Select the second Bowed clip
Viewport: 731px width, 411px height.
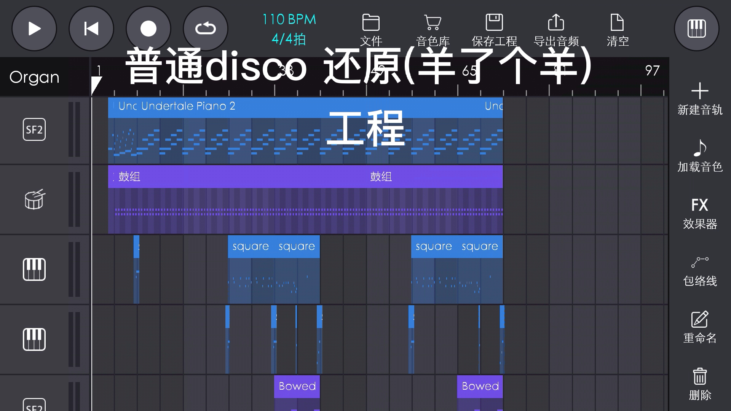pyautogui.click(x=480, y=393)
